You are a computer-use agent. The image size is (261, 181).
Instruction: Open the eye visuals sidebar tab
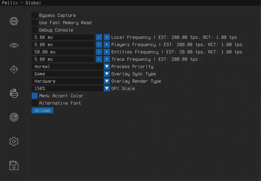tap(14, 45)
